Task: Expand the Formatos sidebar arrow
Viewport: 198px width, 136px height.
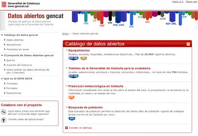Action: (x=5, y=88)
